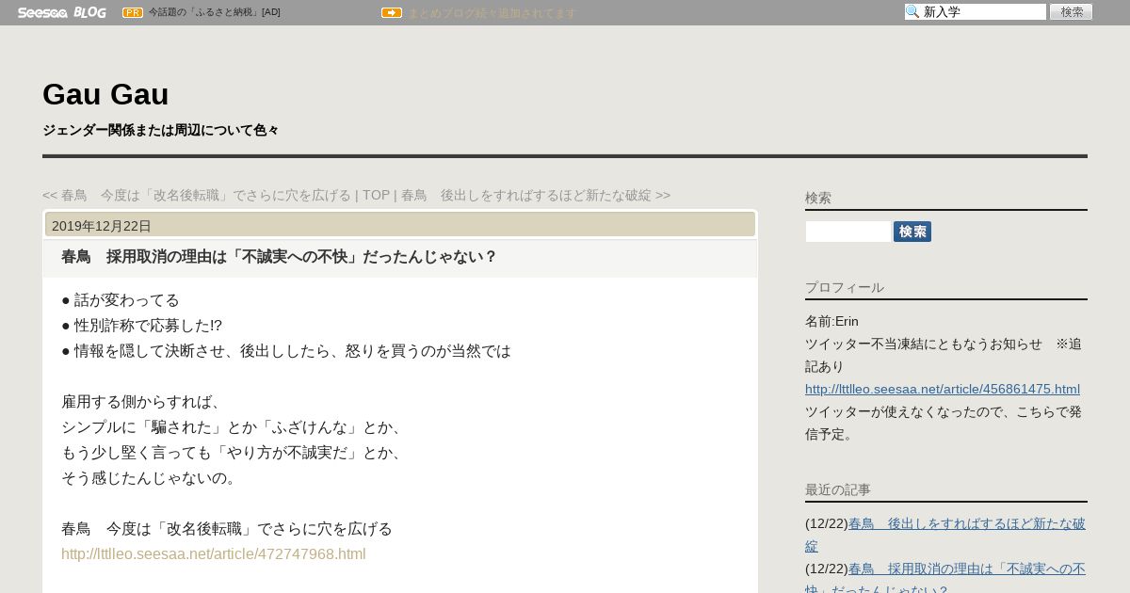Click the bullet line 話が変わってる
Viewport: 1130px width, 593px height.
pos(121,300)
